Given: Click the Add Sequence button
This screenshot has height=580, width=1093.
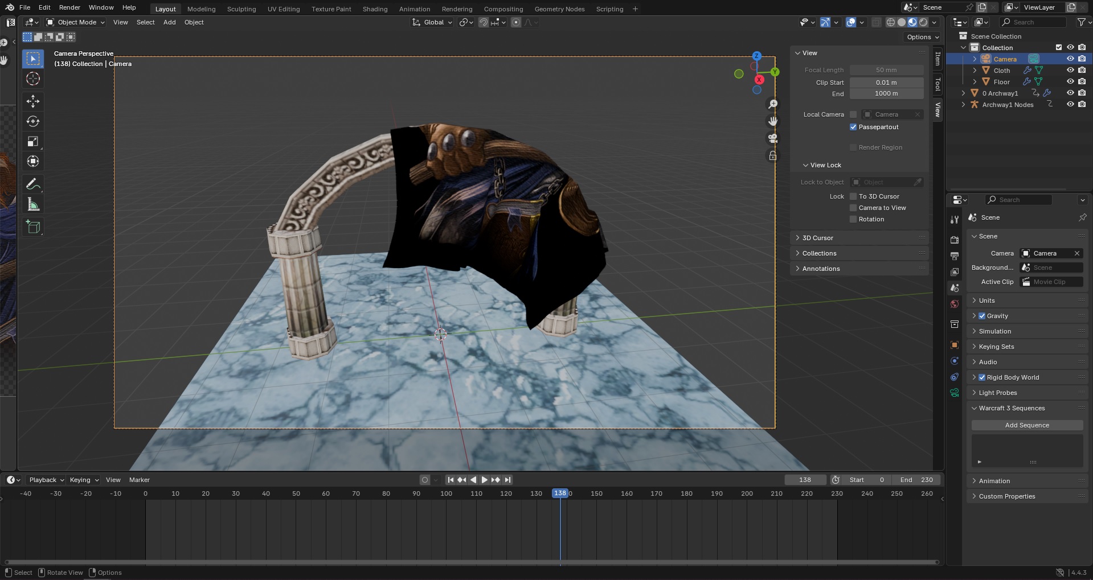Looking at the screenshot, I should [1026, 425].
